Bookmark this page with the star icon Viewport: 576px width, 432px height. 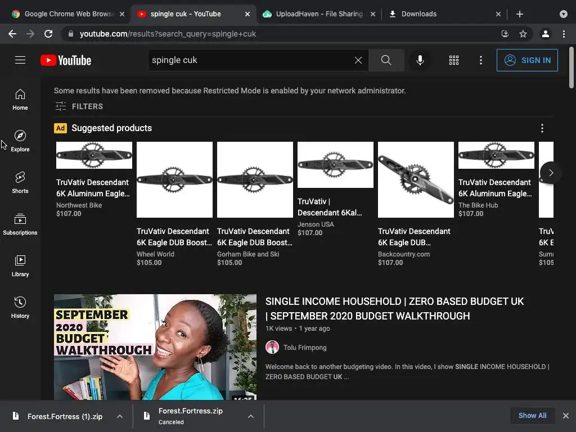point(523,34)
